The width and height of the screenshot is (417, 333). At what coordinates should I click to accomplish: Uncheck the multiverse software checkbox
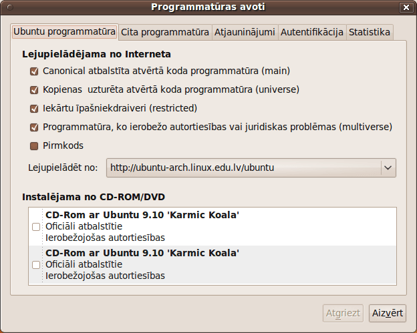pos(34,127)
